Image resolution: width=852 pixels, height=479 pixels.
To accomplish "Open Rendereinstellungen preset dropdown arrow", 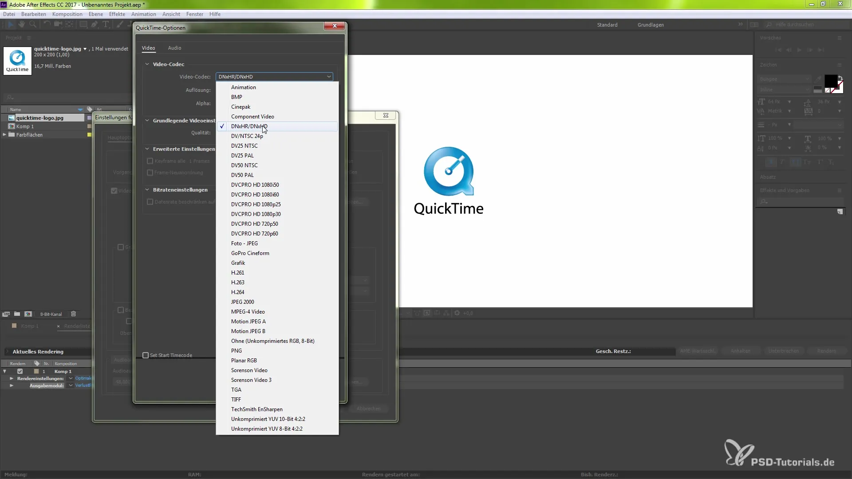I will pyautogui.click(x=71, y=378).
